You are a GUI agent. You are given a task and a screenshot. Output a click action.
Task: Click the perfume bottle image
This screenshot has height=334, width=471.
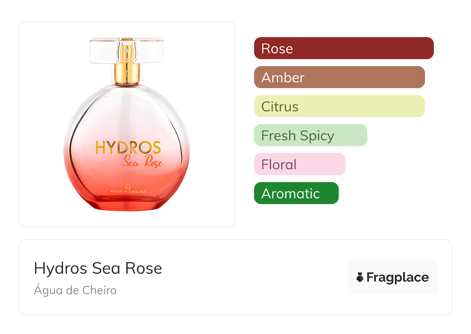coord(127,124)
